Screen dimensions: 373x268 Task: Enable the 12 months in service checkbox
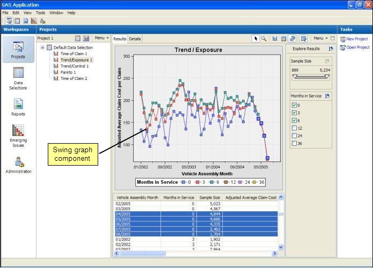click(x=294, y=128)
